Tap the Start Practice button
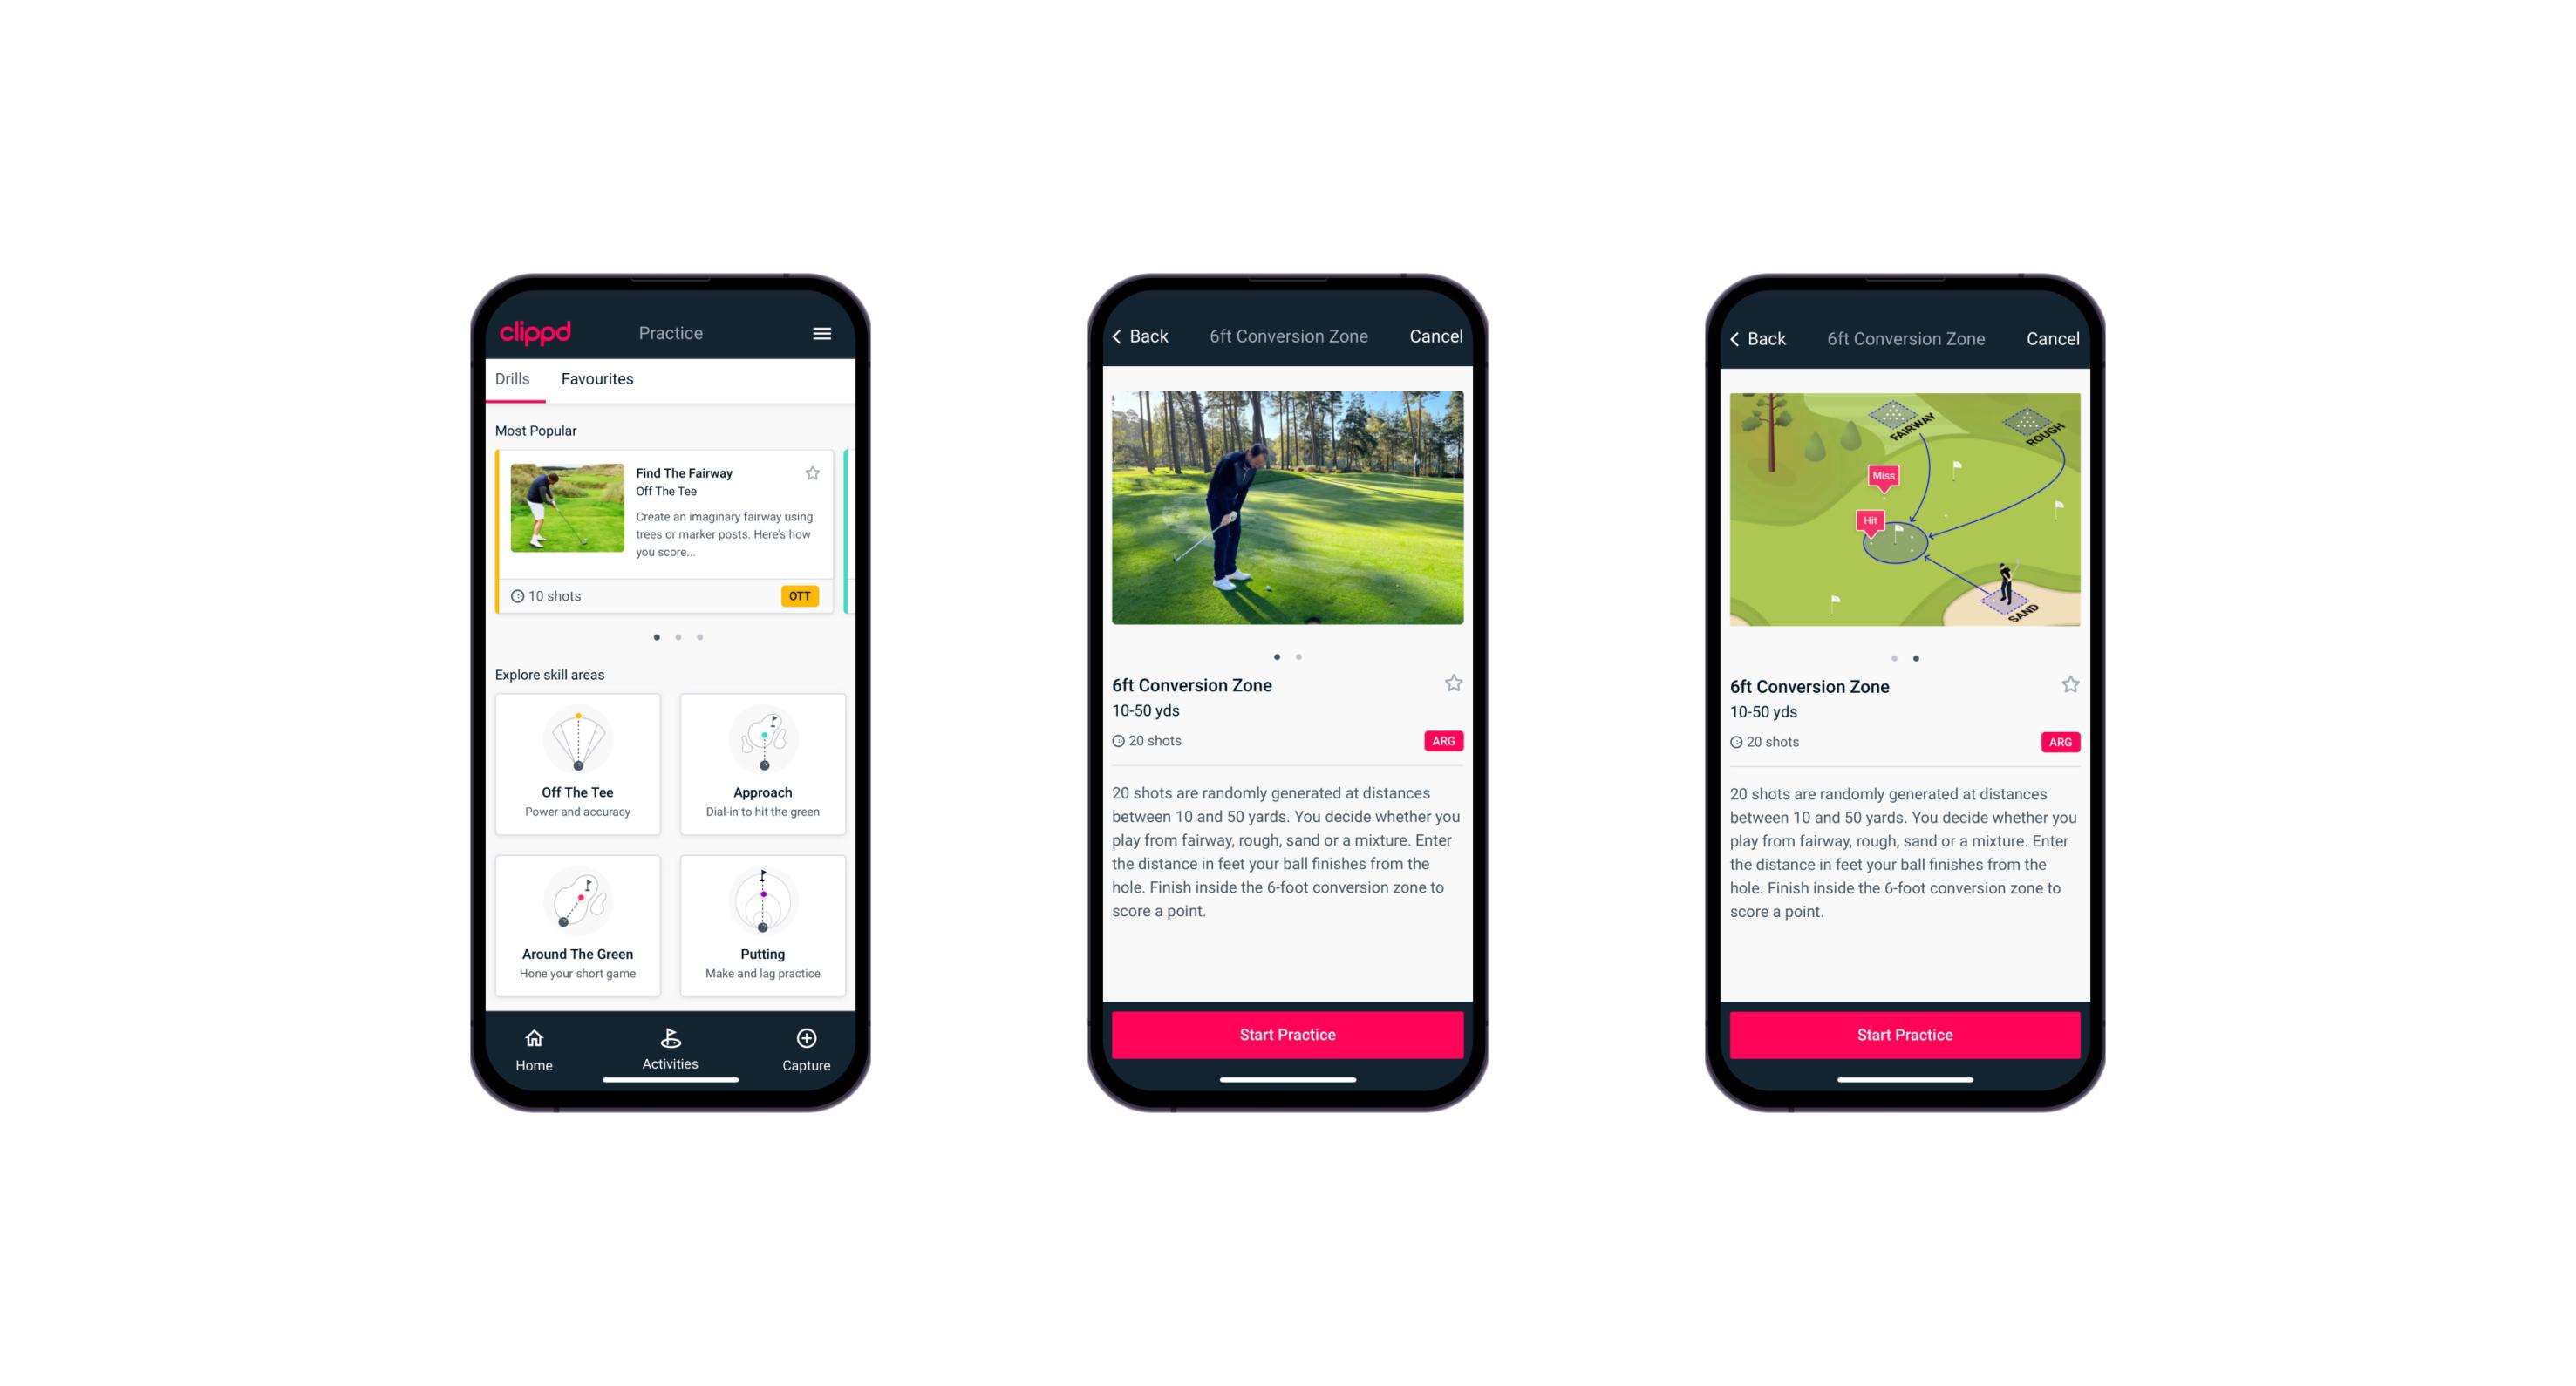Screen dimensions: 2576x1386 point(1287,1033)
